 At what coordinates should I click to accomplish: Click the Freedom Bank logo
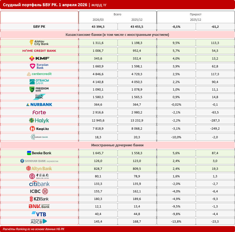[39, 89]
